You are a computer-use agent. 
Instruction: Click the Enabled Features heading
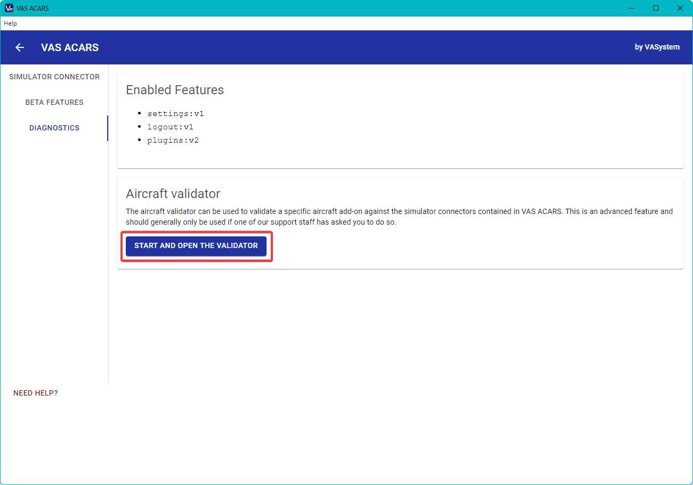coord(175,90)
